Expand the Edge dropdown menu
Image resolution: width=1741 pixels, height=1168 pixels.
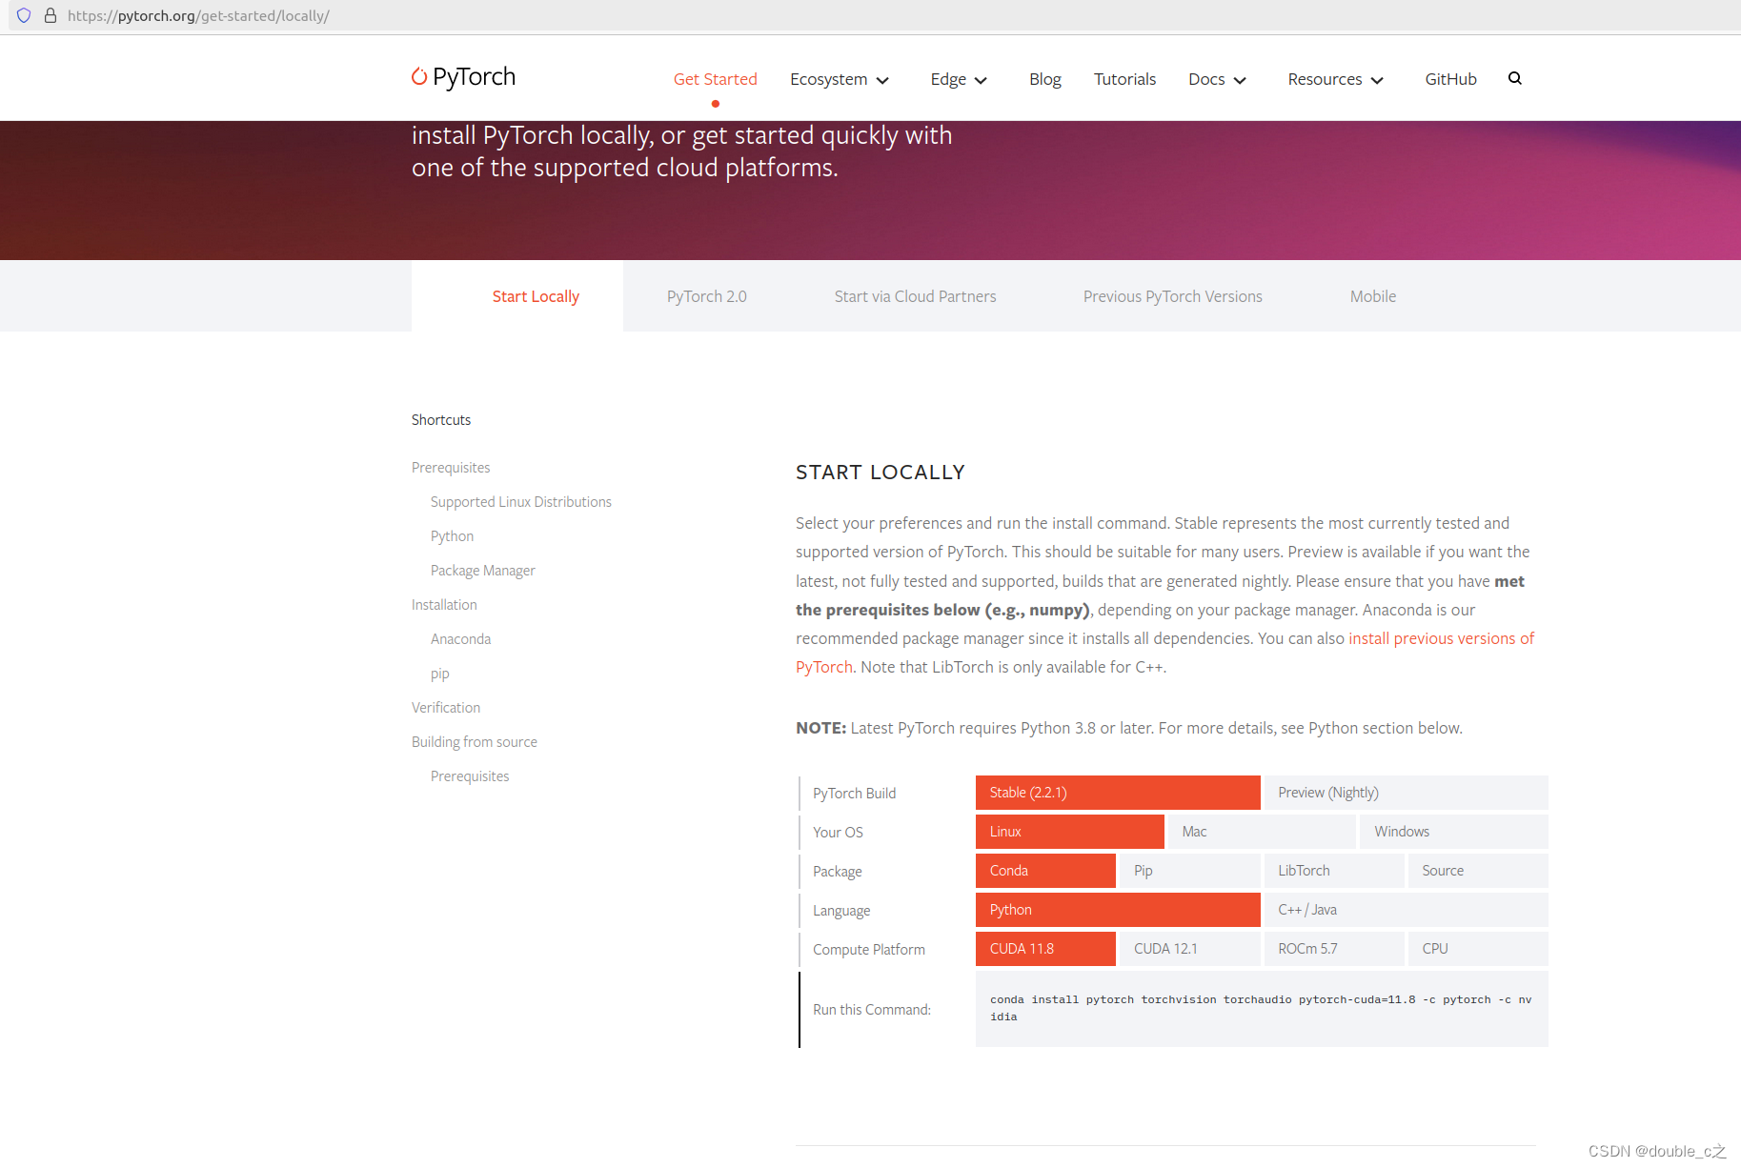(x=959, y=79)
